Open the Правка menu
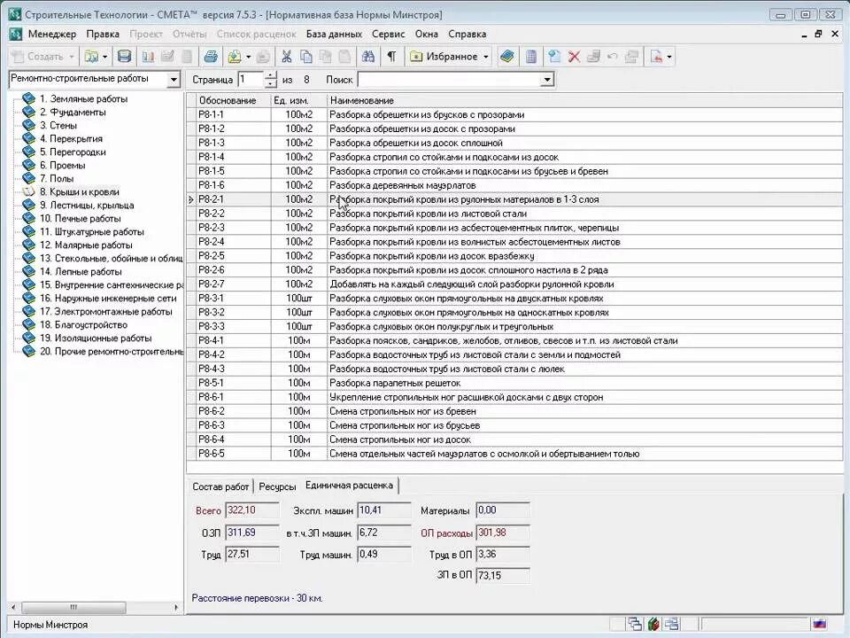 [x=103, y=35]
